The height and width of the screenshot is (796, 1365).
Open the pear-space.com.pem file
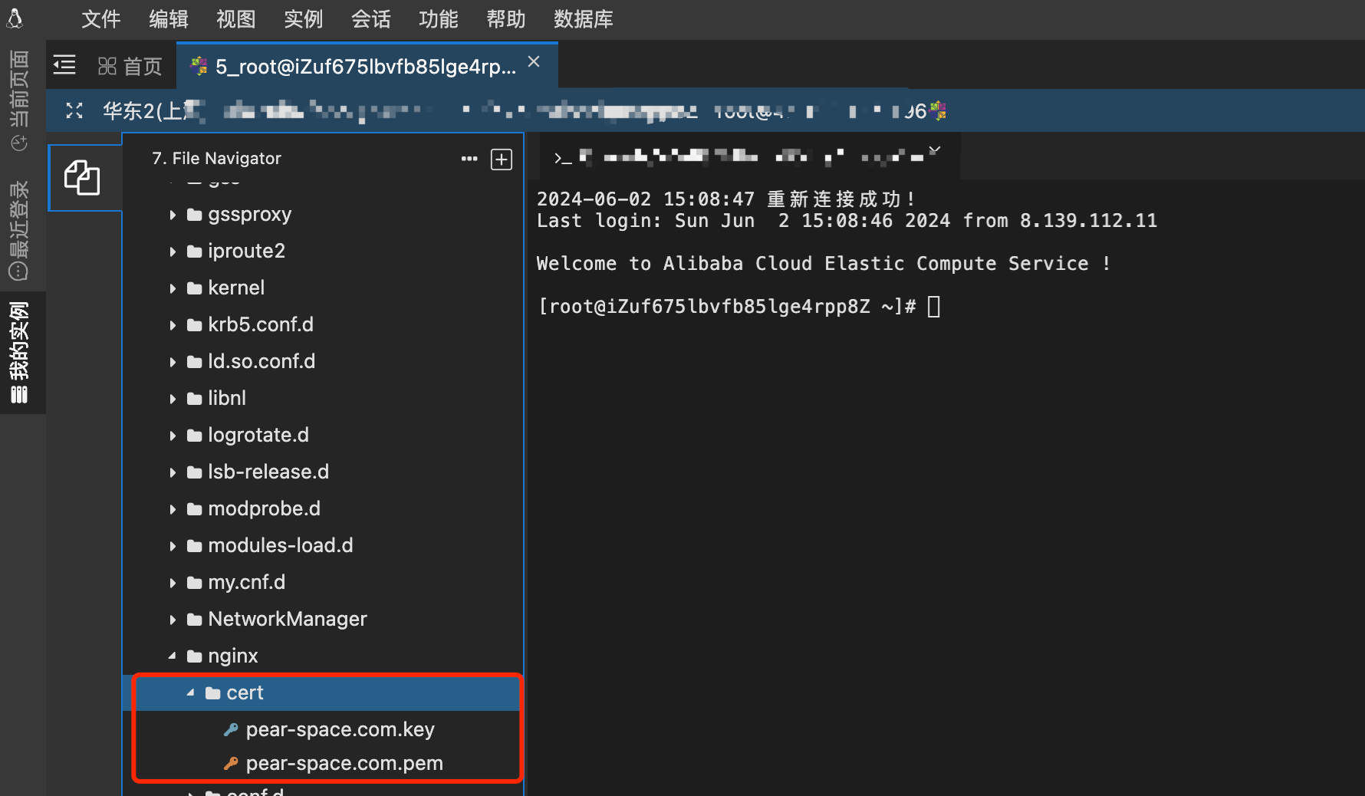tap(344, 763)
